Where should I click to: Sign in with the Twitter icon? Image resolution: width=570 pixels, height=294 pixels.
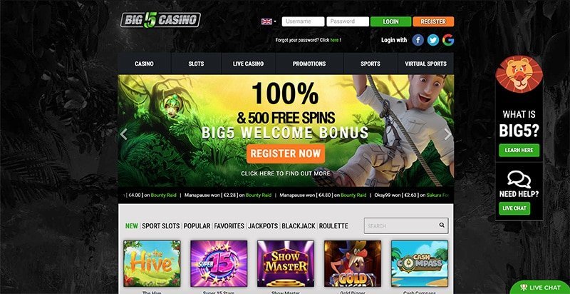coord(433,40)
